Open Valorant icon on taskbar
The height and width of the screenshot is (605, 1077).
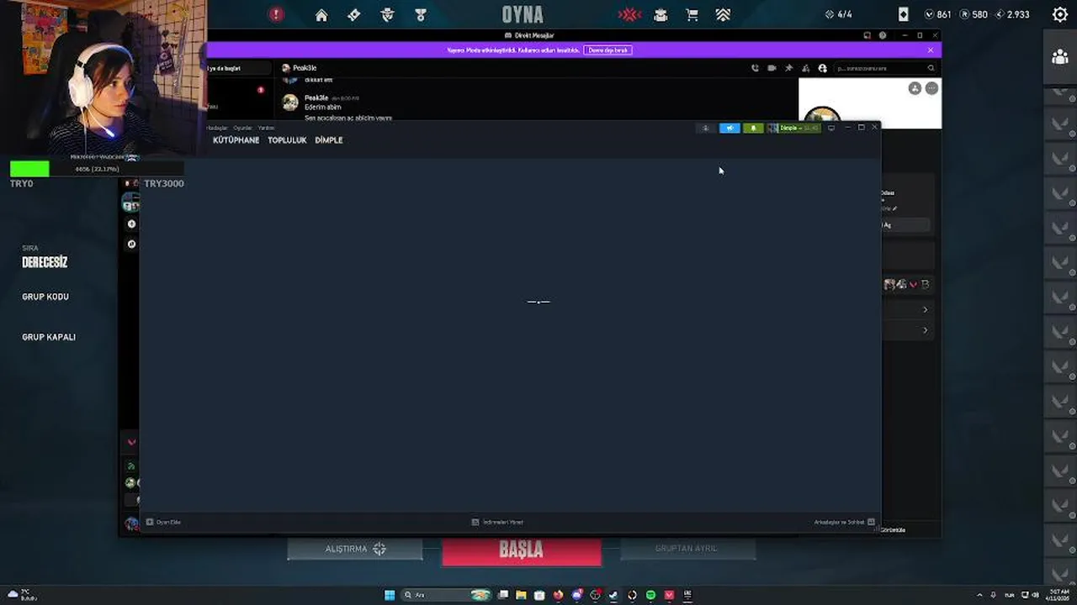669,595
